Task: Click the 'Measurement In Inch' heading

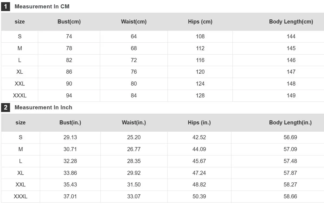Action: [43, 107]
